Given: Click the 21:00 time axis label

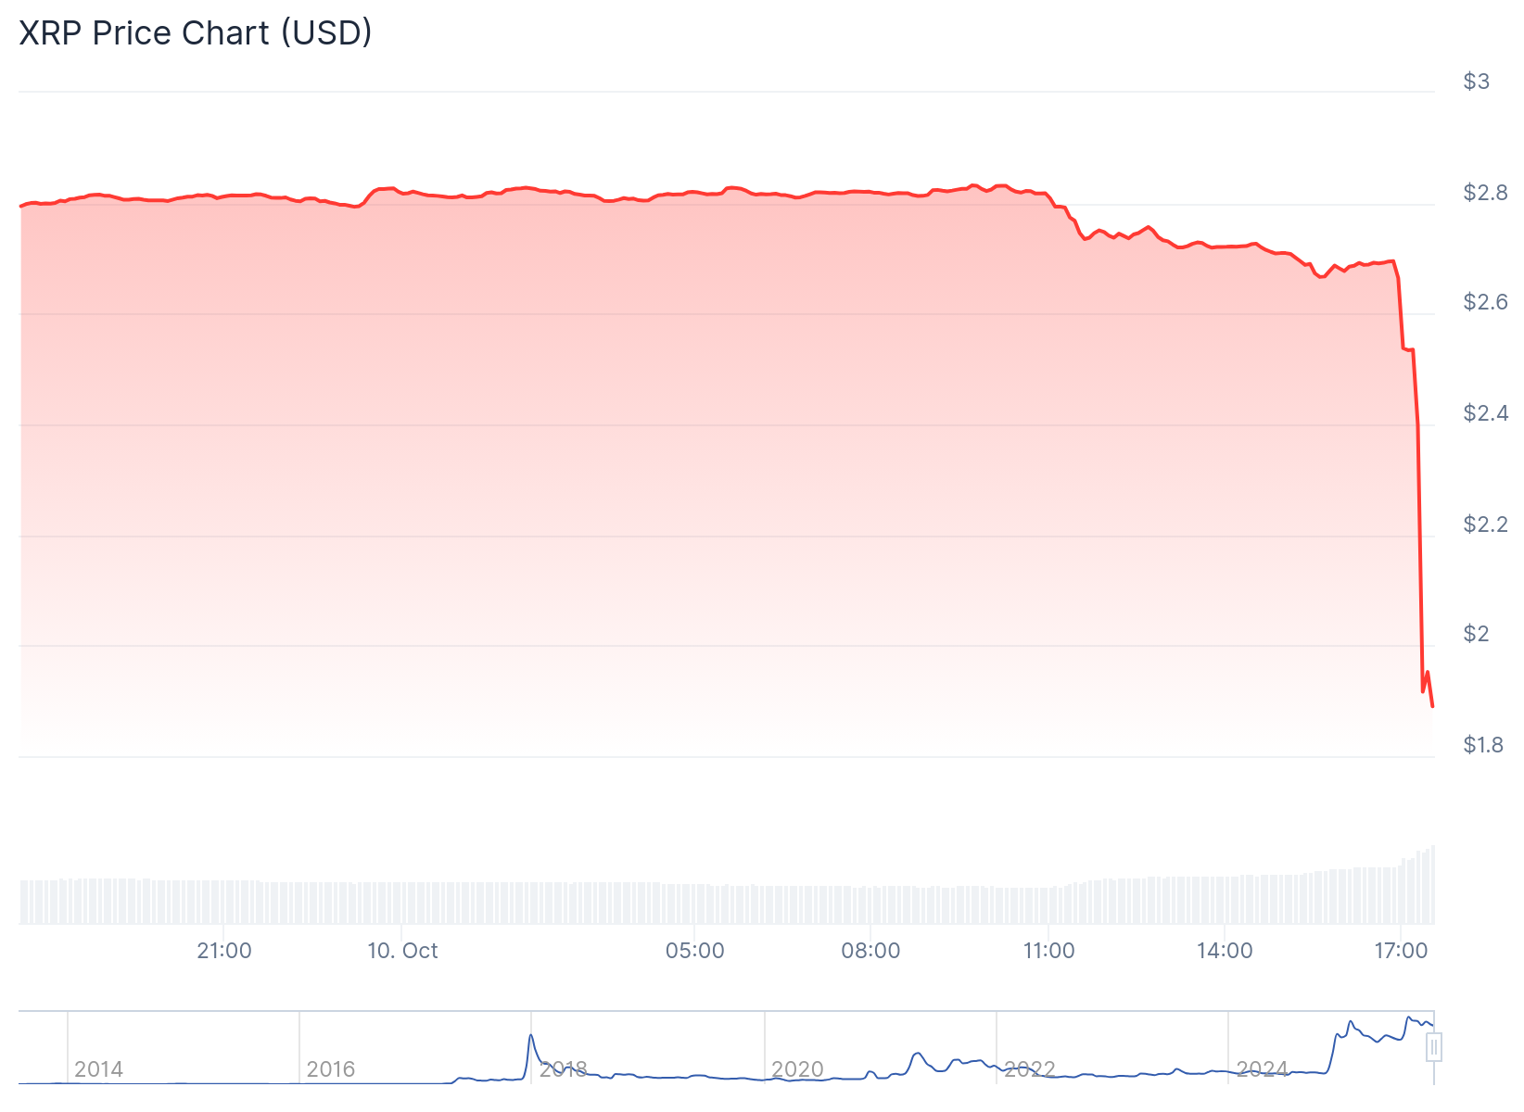Looking at the screenshot, I should click(224, 951).
